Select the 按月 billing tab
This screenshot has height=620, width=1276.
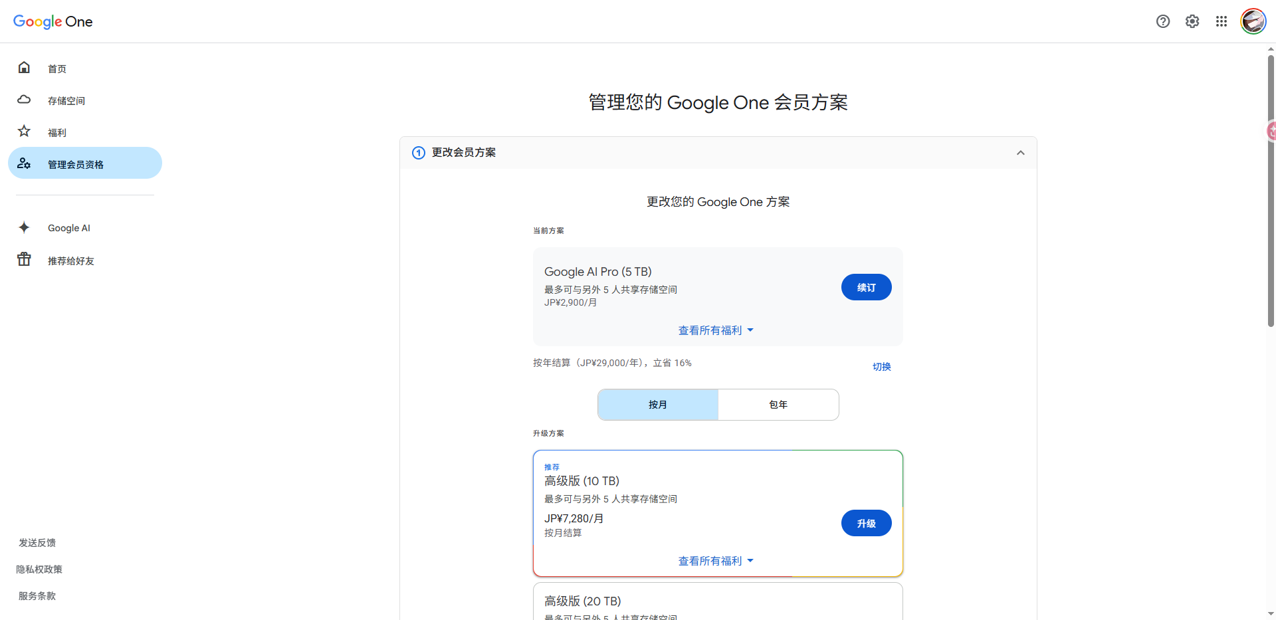tap(658, 405)
